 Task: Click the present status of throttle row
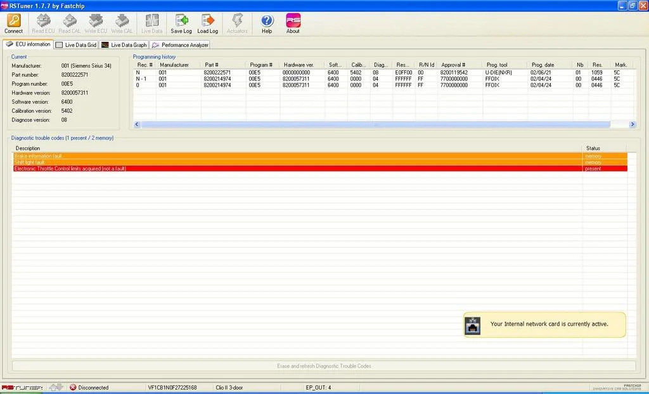coord(593,168)
